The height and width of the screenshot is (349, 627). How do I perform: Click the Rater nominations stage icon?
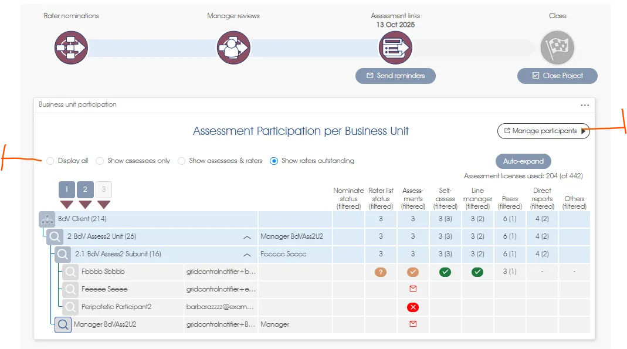(71, 48)
